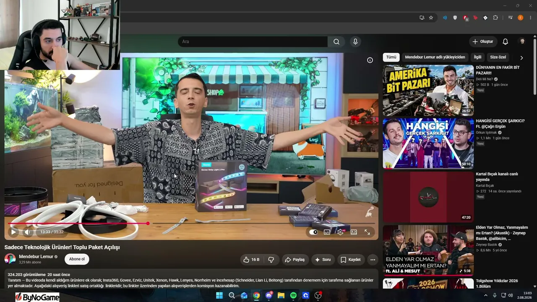Open the DÜNYANIN EN FAKİR BİT PAZARI title

498,70
